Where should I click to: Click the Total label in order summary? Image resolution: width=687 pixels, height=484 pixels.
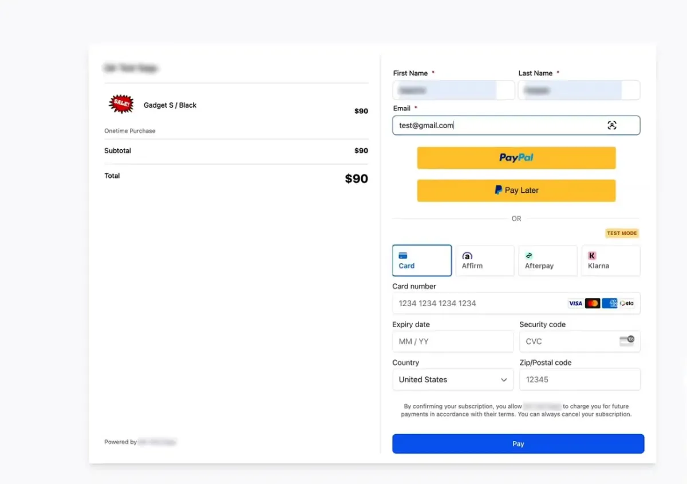112,176
